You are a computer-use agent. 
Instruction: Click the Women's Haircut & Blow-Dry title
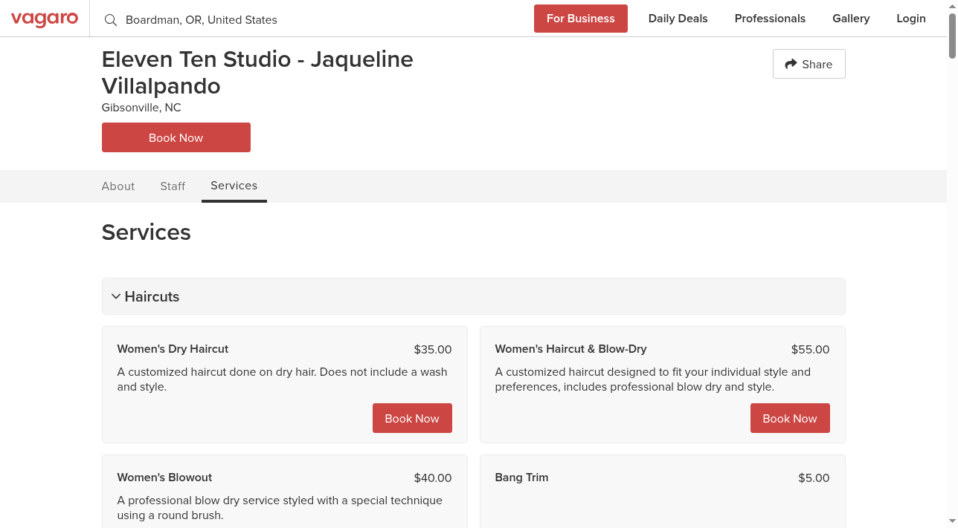point(570,349)
